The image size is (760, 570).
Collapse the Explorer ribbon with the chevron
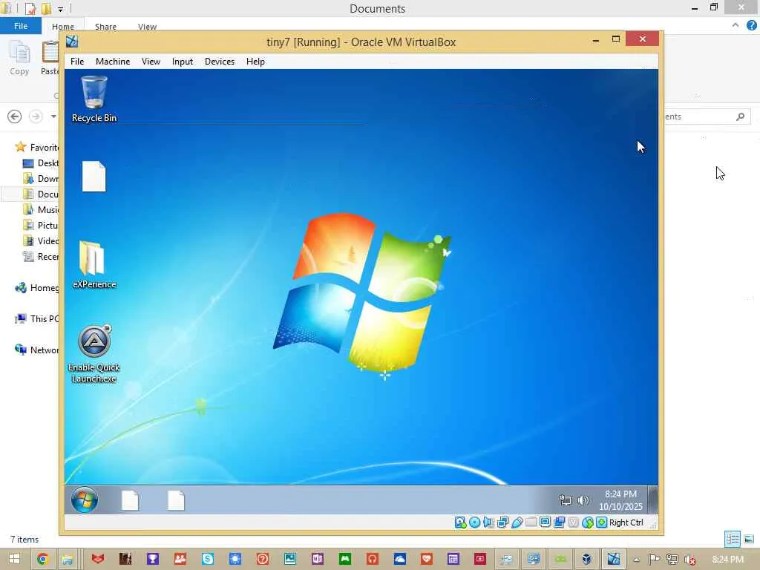click(736, 25)
